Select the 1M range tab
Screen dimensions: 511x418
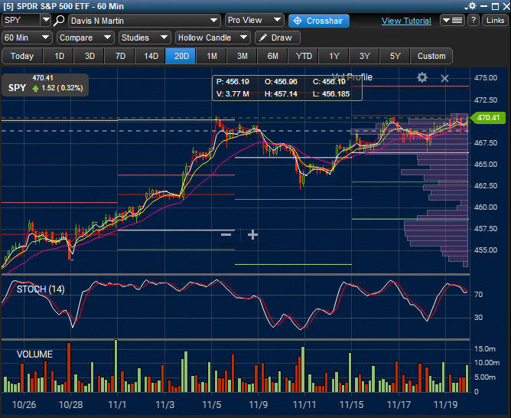[212, 56]
